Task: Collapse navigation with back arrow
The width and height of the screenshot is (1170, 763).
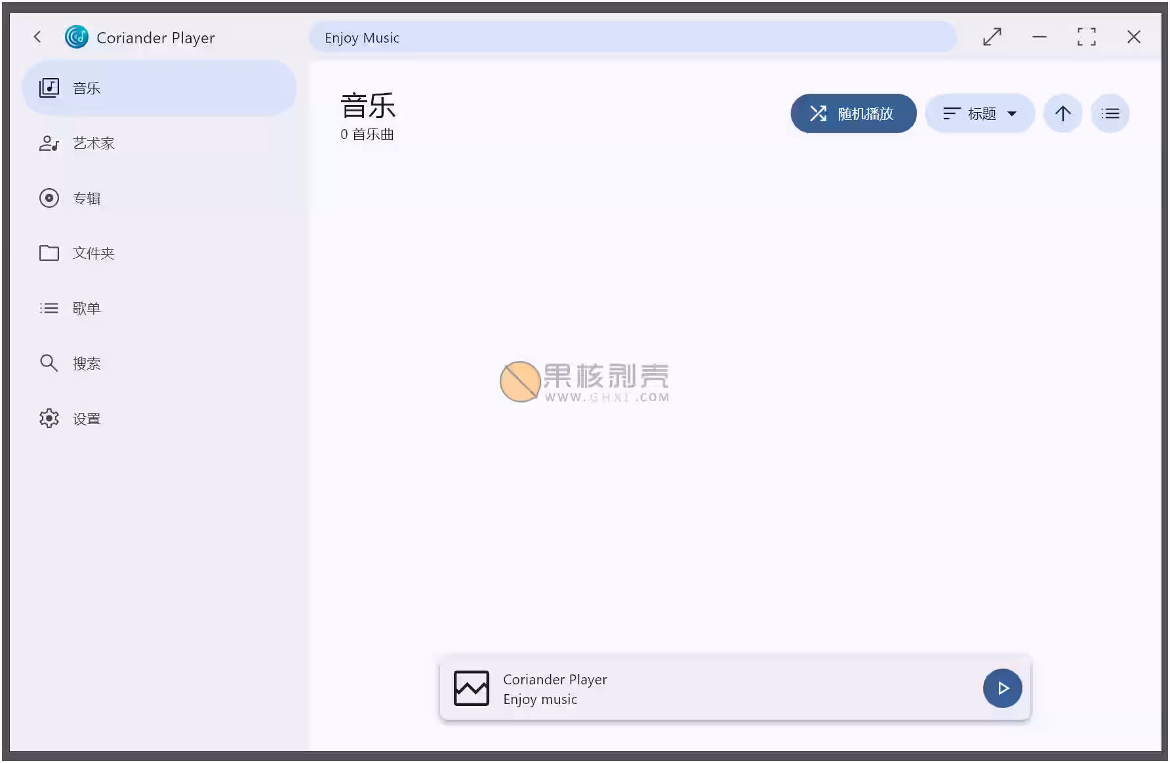Action: tap(37, 37)
